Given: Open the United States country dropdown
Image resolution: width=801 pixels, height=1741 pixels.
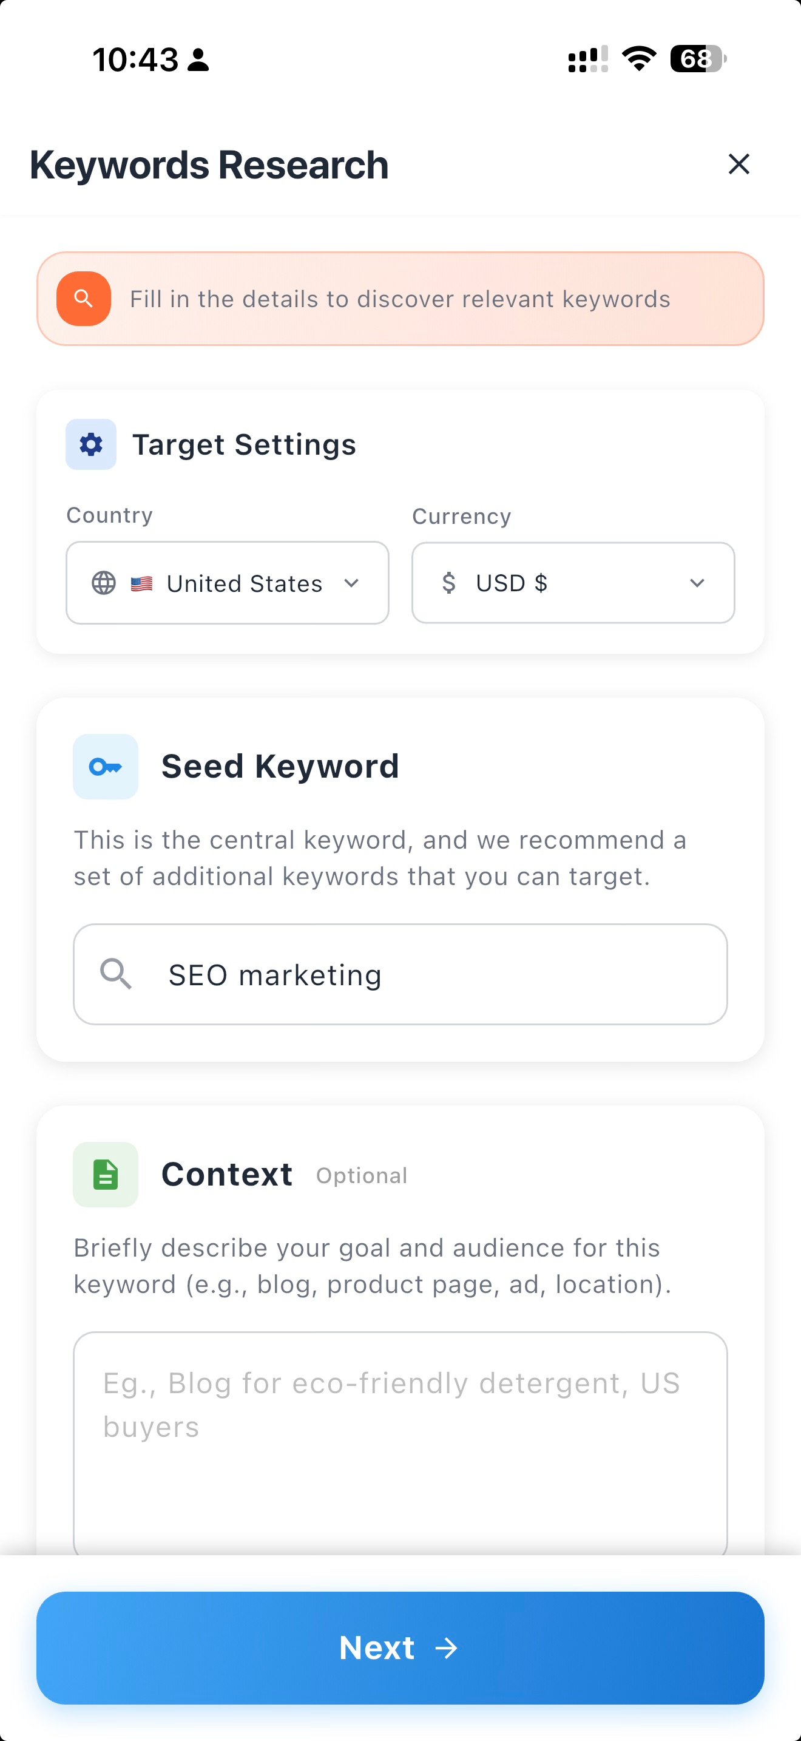Looking at the screenshot, I should tap(227, 583).
